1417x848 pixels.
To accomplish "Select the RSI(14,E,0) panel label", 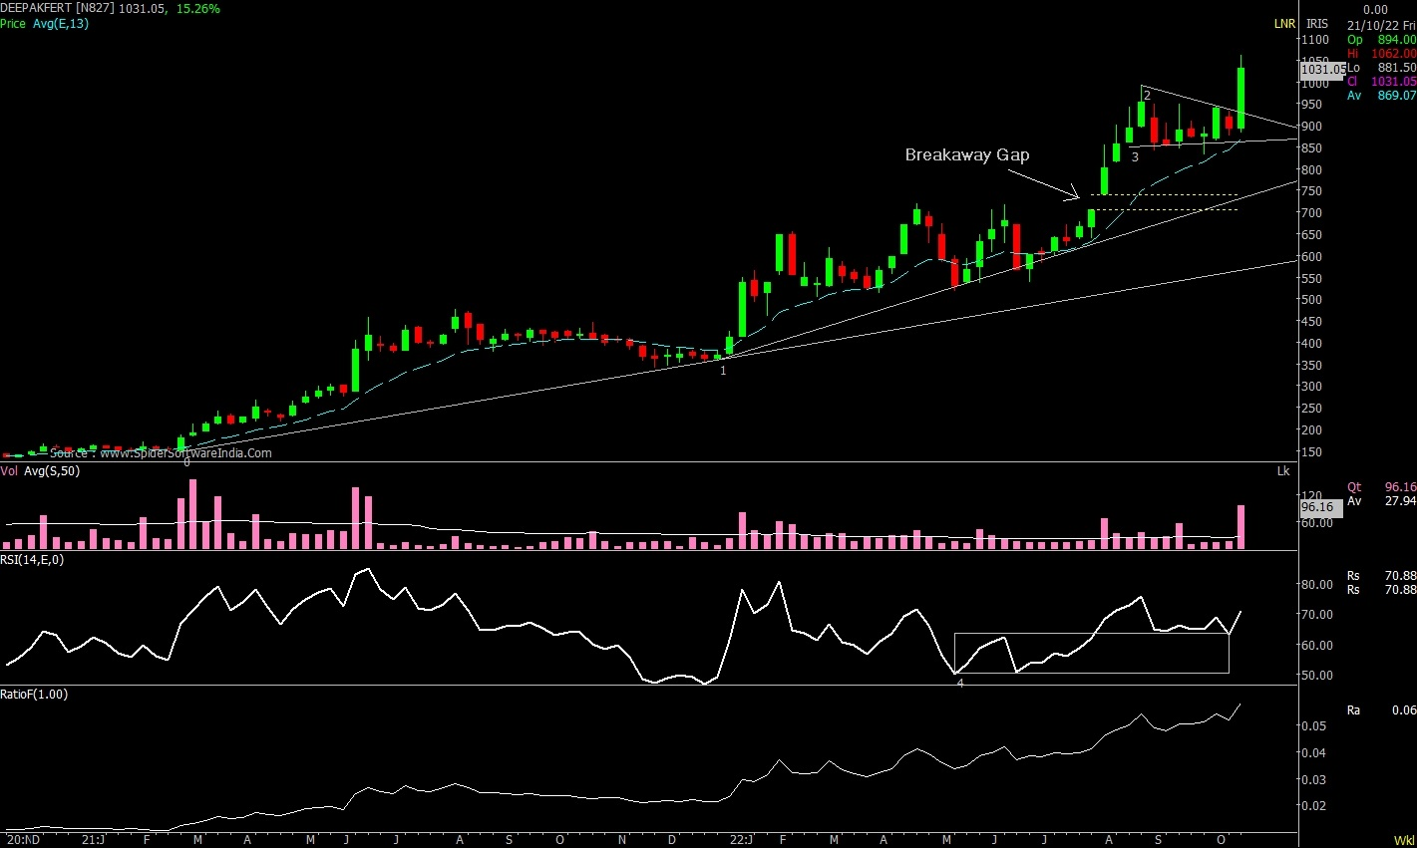I will [32, 559].
